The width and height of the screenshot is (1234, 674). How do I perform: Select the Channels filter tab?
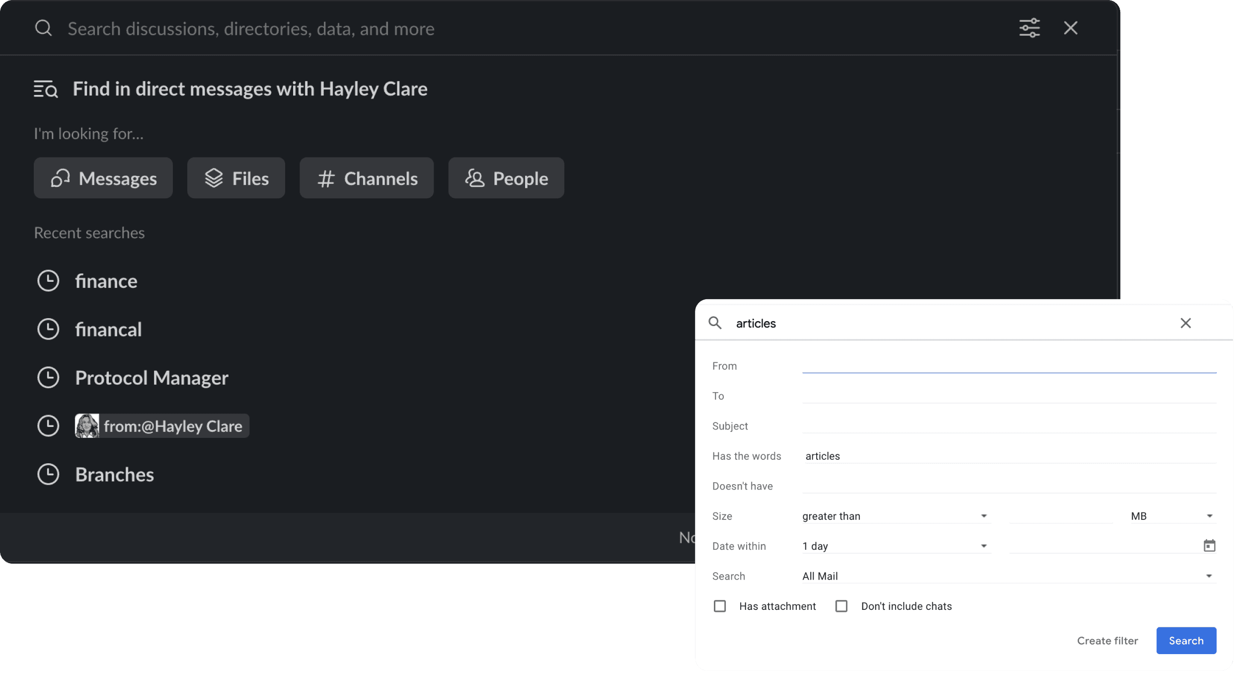[x=367, y=178]
